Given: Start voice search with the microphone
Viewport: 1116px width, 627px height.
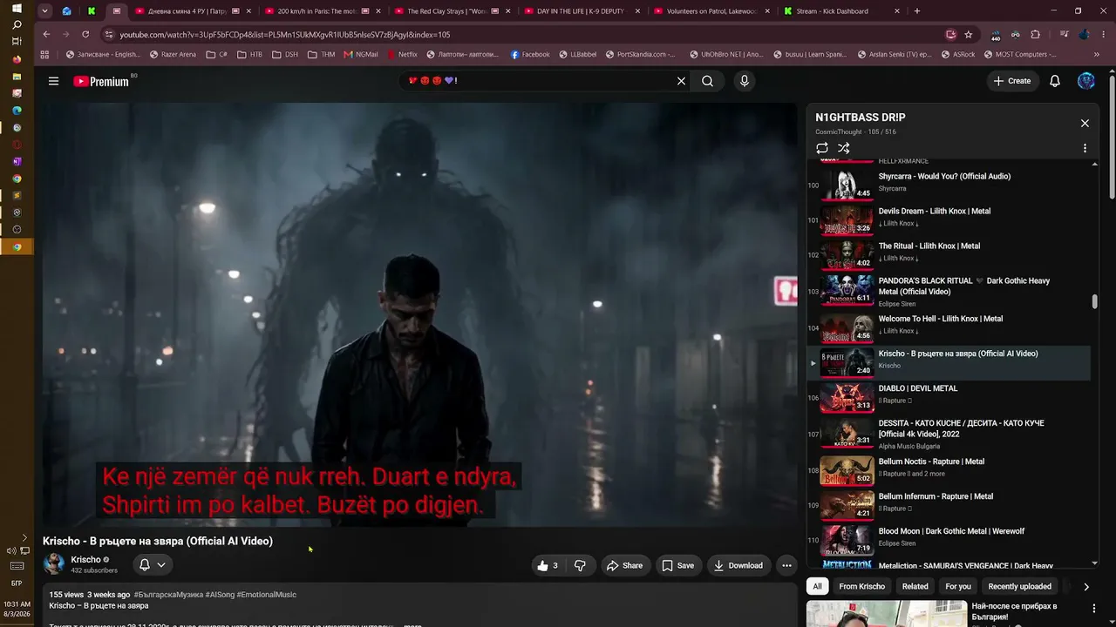Looking at the screenshot, I should pos(744,81).
